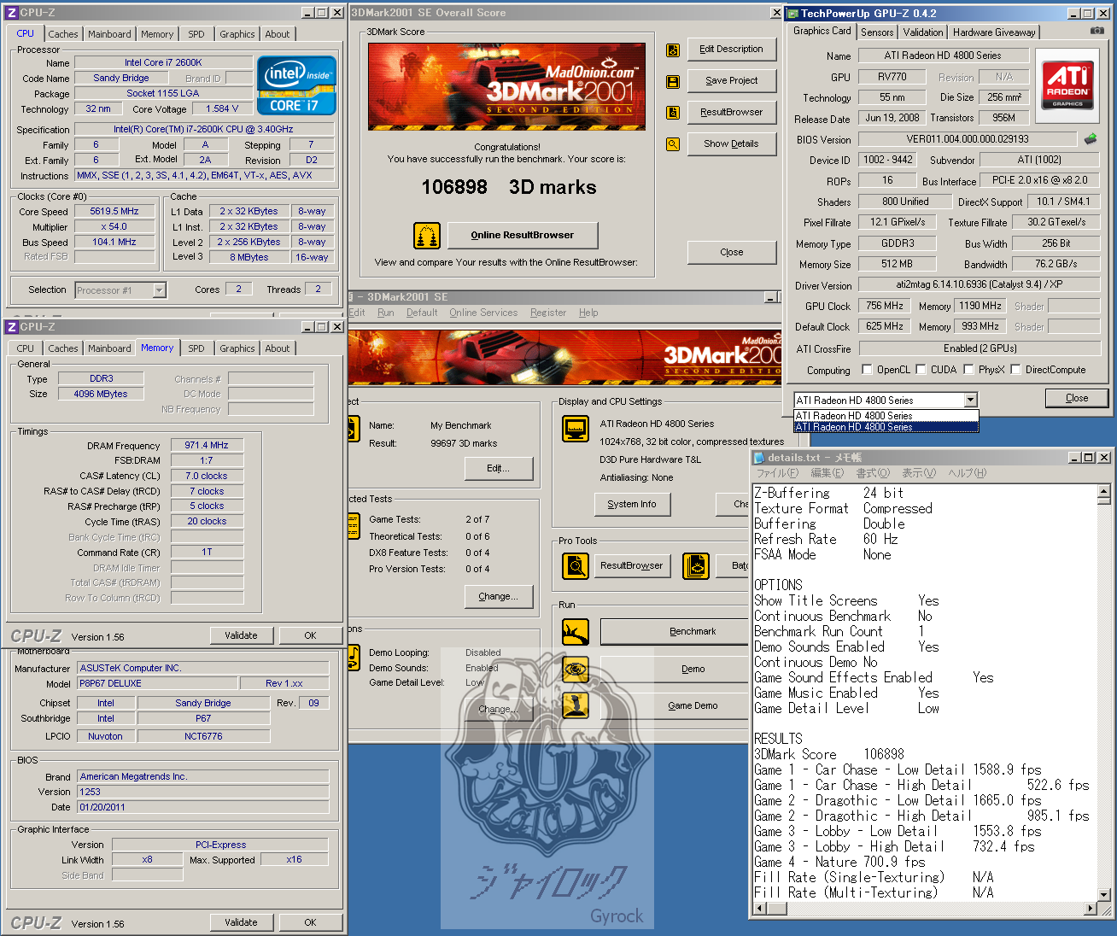Click the Edit Description icon in 3DMark score window
The width and height of the screenshot is (1117, 936).
coord(673,50)
